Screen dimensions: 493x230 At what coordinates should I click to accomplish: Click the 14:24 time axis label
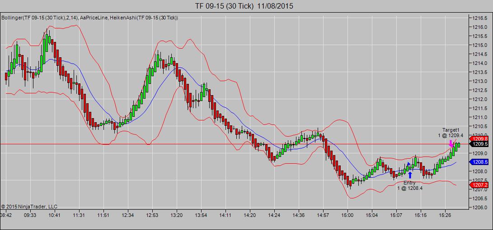(274, 215)
